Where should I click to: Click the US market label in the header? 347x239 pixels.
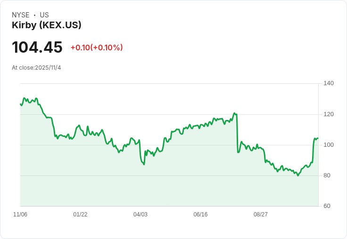coord(44,15)
